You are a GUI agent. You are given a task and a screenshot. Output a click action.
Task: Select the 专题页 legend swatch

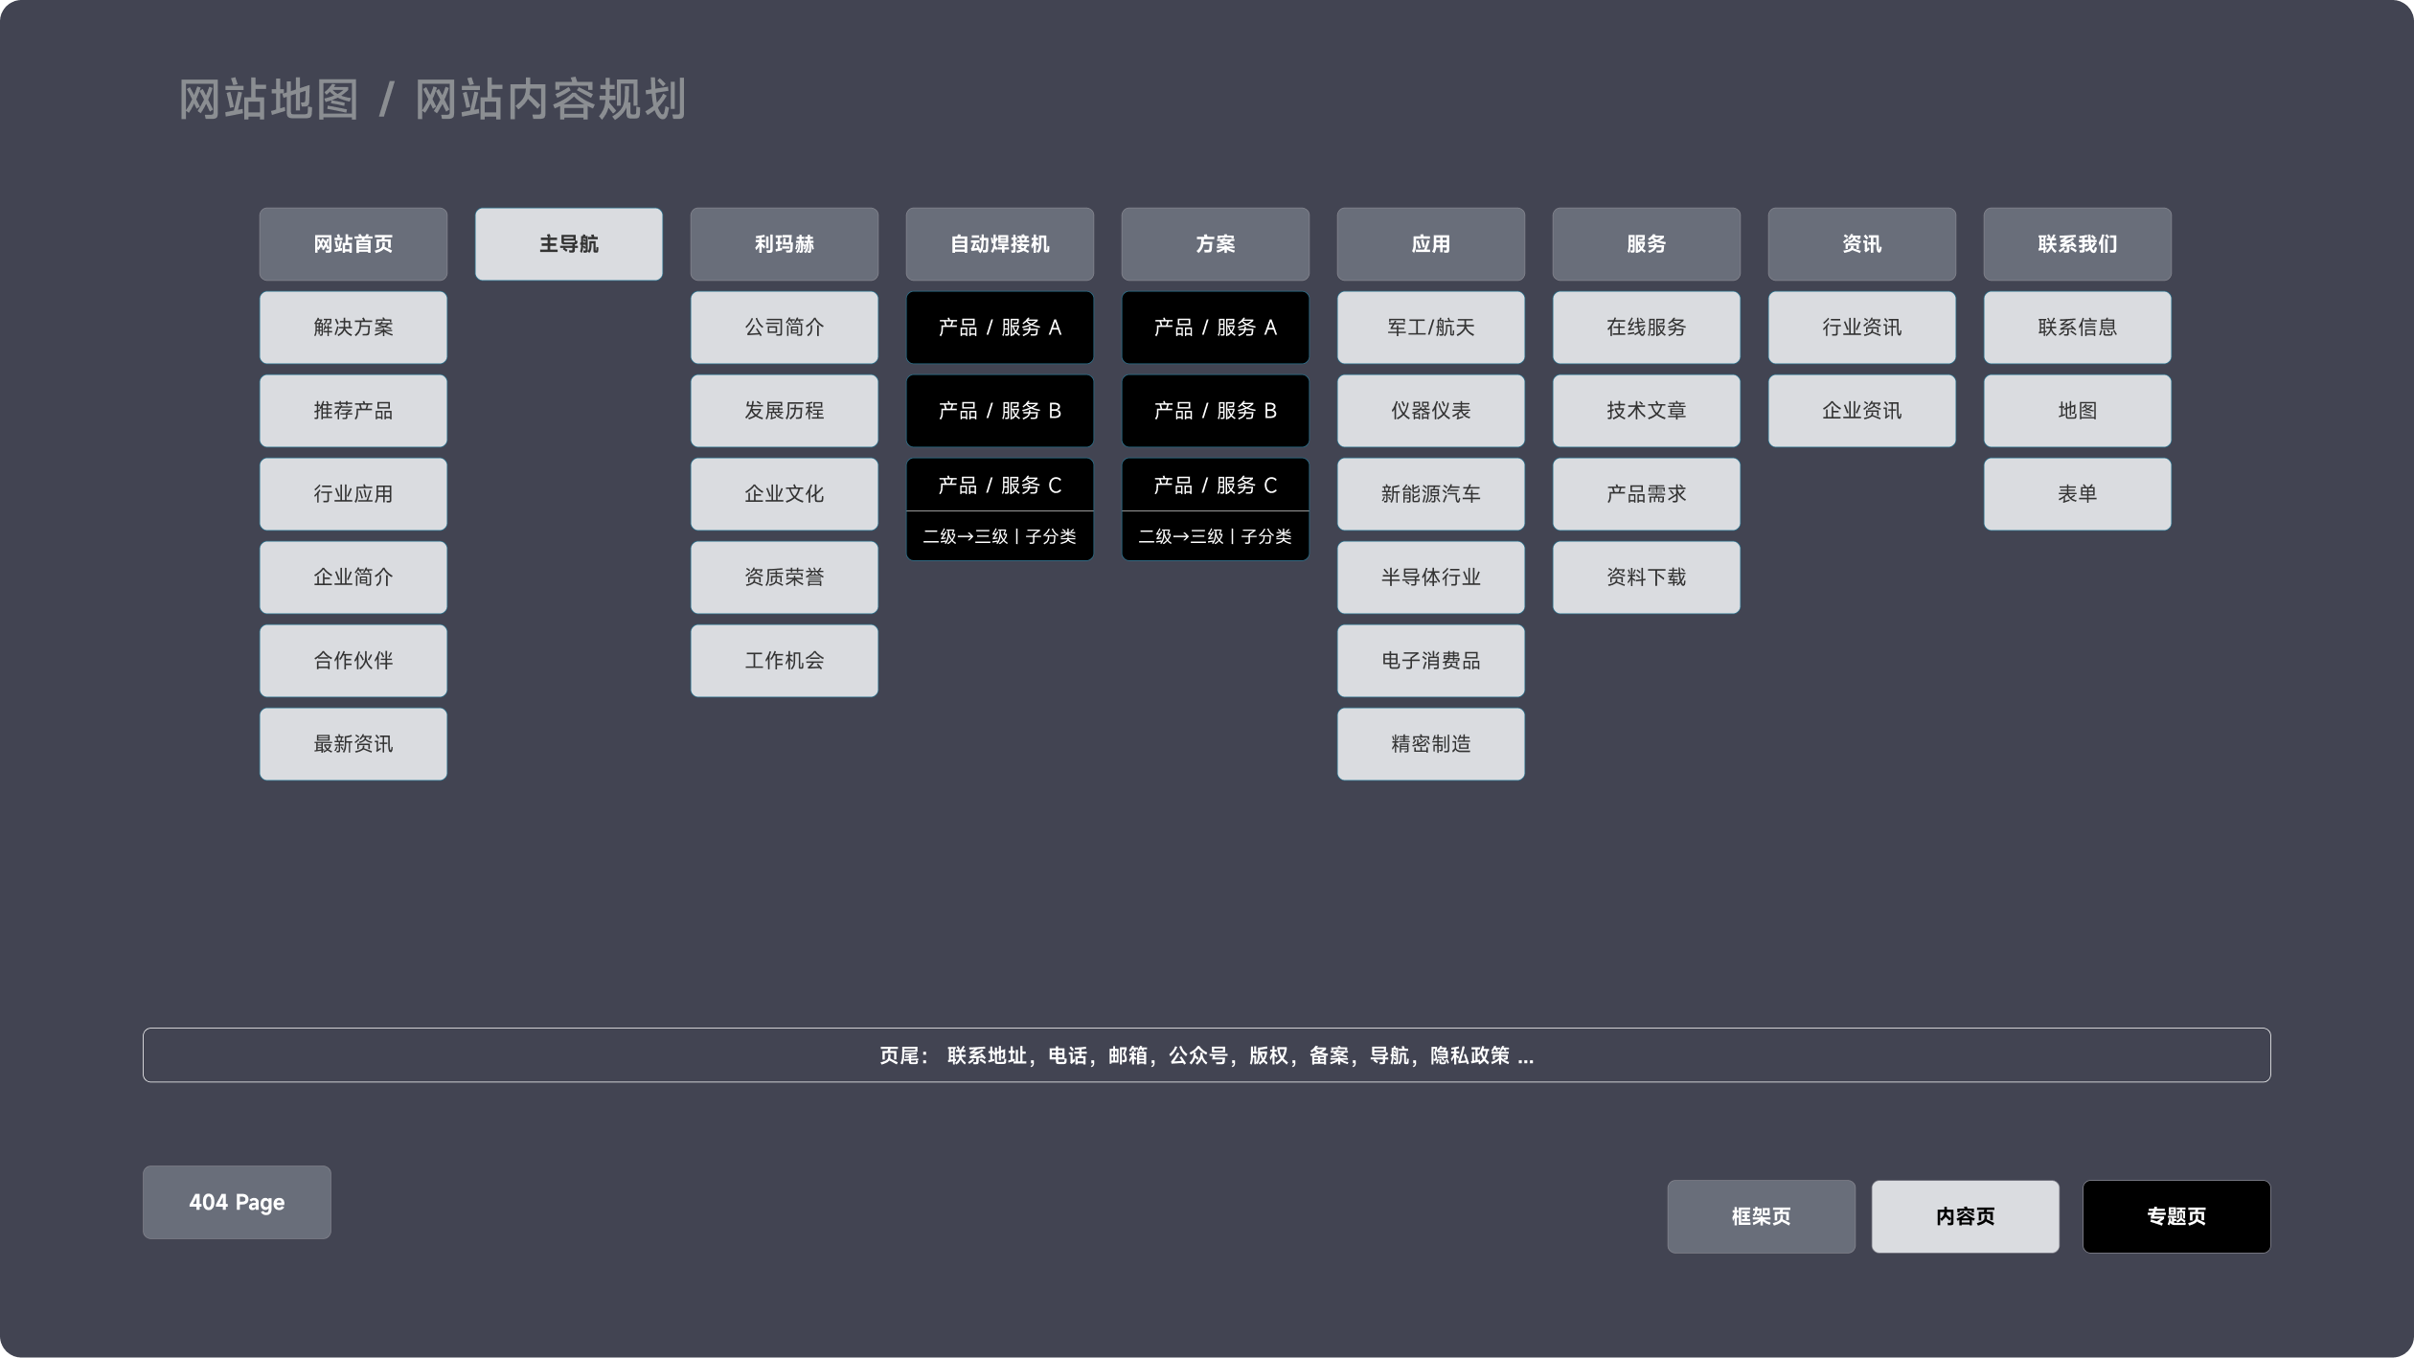coord(2175,1216)
